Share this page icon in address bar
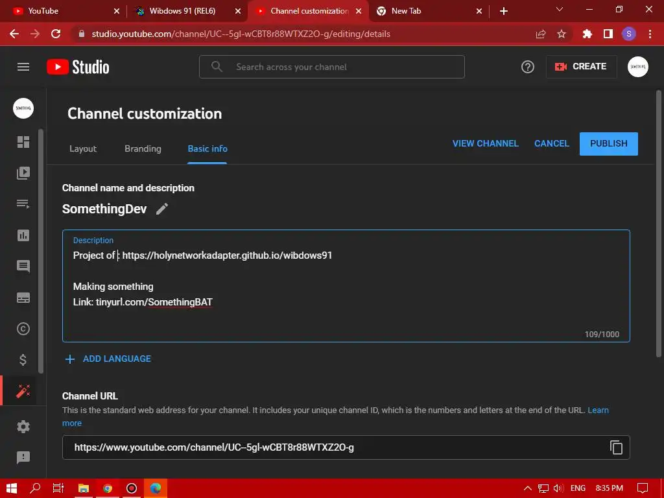Viewport: 664px width, 498px height. (541, 34)
